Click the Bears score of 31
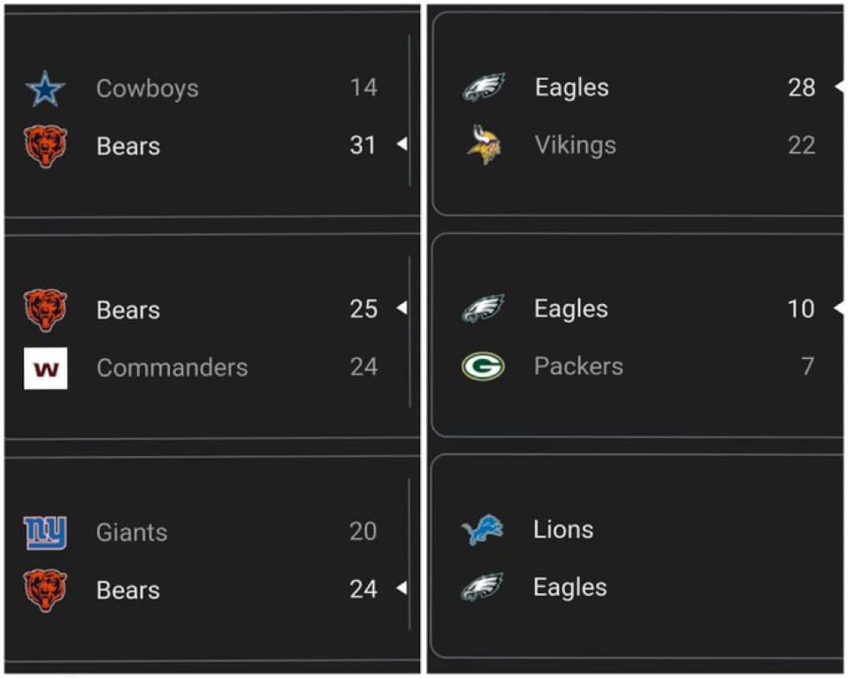Viewport: 848px width, 678px height. point(363,145)
